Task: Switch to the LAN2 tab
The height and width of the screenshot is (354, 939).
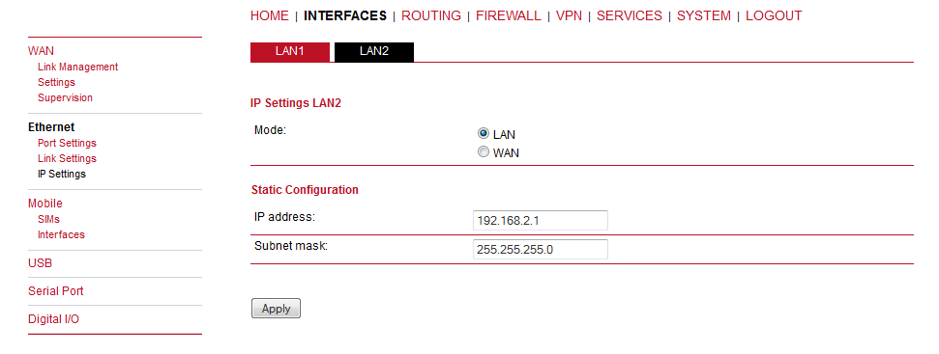Action: pyautogui.click(x=374, y=52)
